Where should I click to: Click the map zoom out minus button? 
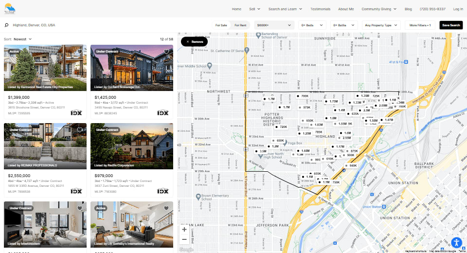(x=184, y=239)
